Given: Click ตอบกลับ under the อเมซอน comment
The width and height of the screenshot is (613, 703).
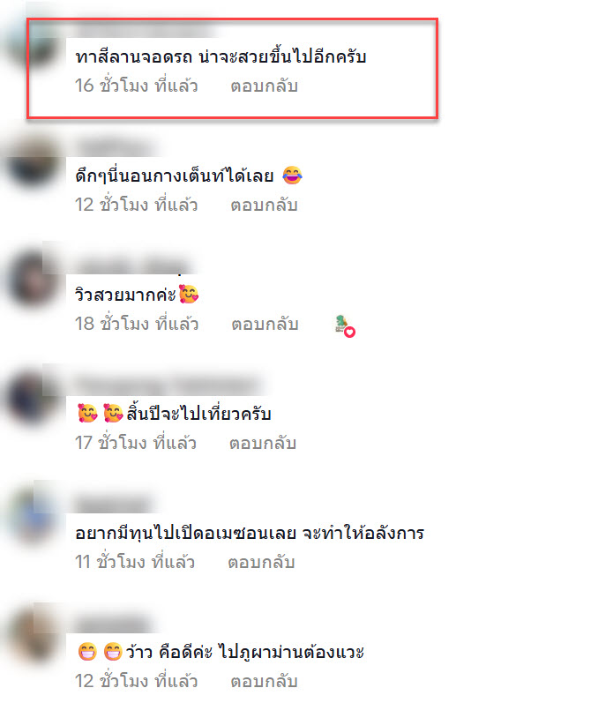Looking at the screenshot, I should (x=261, y=562).
